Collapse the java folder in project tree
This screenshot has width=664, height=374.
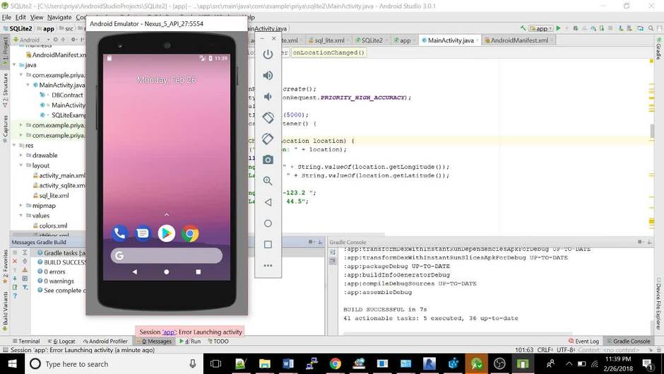tap(14, 65)
